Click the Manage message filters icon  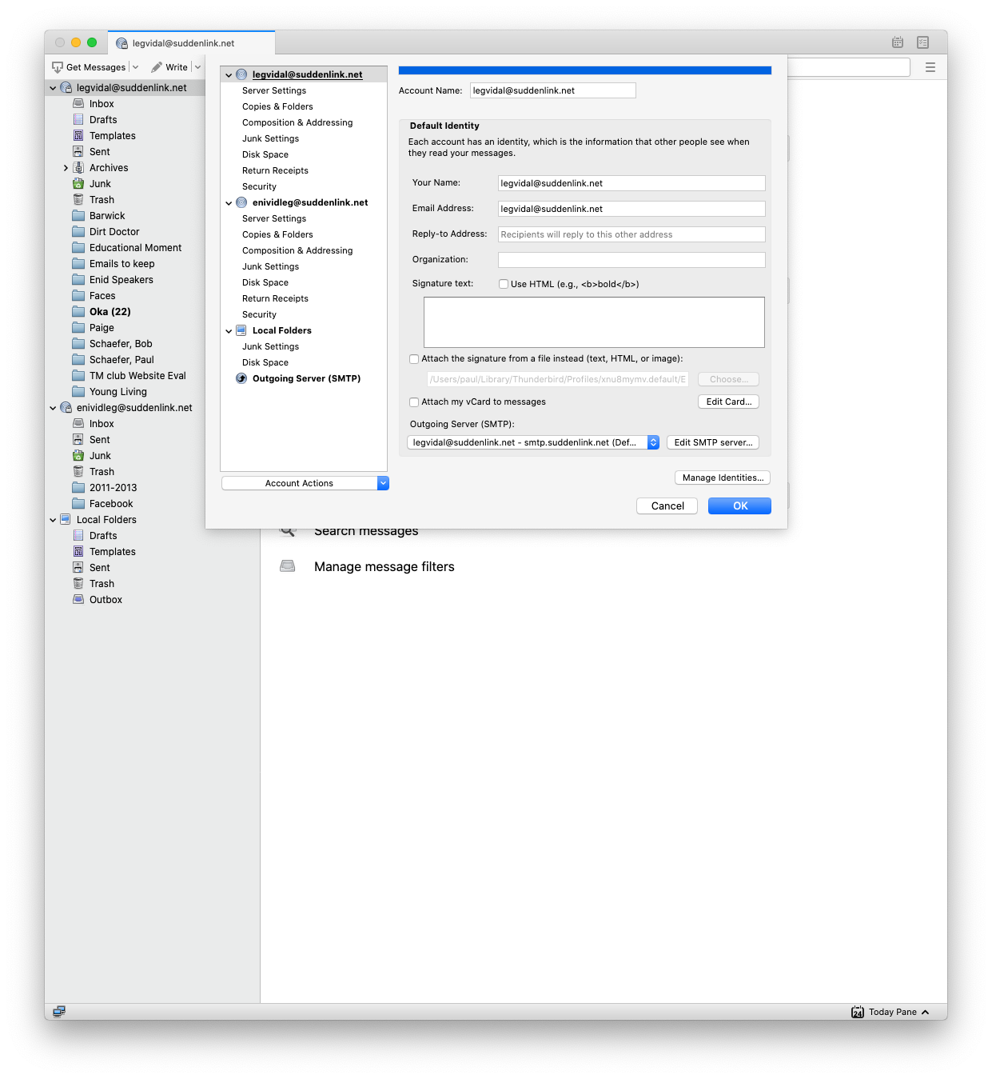tap(288, 566)
